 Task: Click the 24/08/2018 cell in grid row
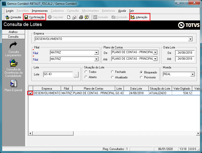click(x=136, y=93)
